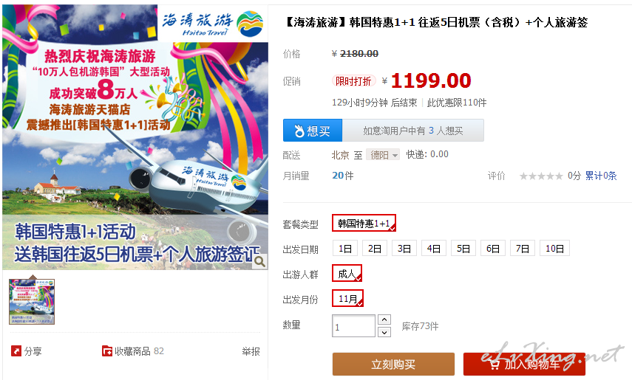This screenshot has height=380, width=632.
Task: Click the cart icon in 加入购物车 button
Action: pyautogui.click(x=495, y=365)
